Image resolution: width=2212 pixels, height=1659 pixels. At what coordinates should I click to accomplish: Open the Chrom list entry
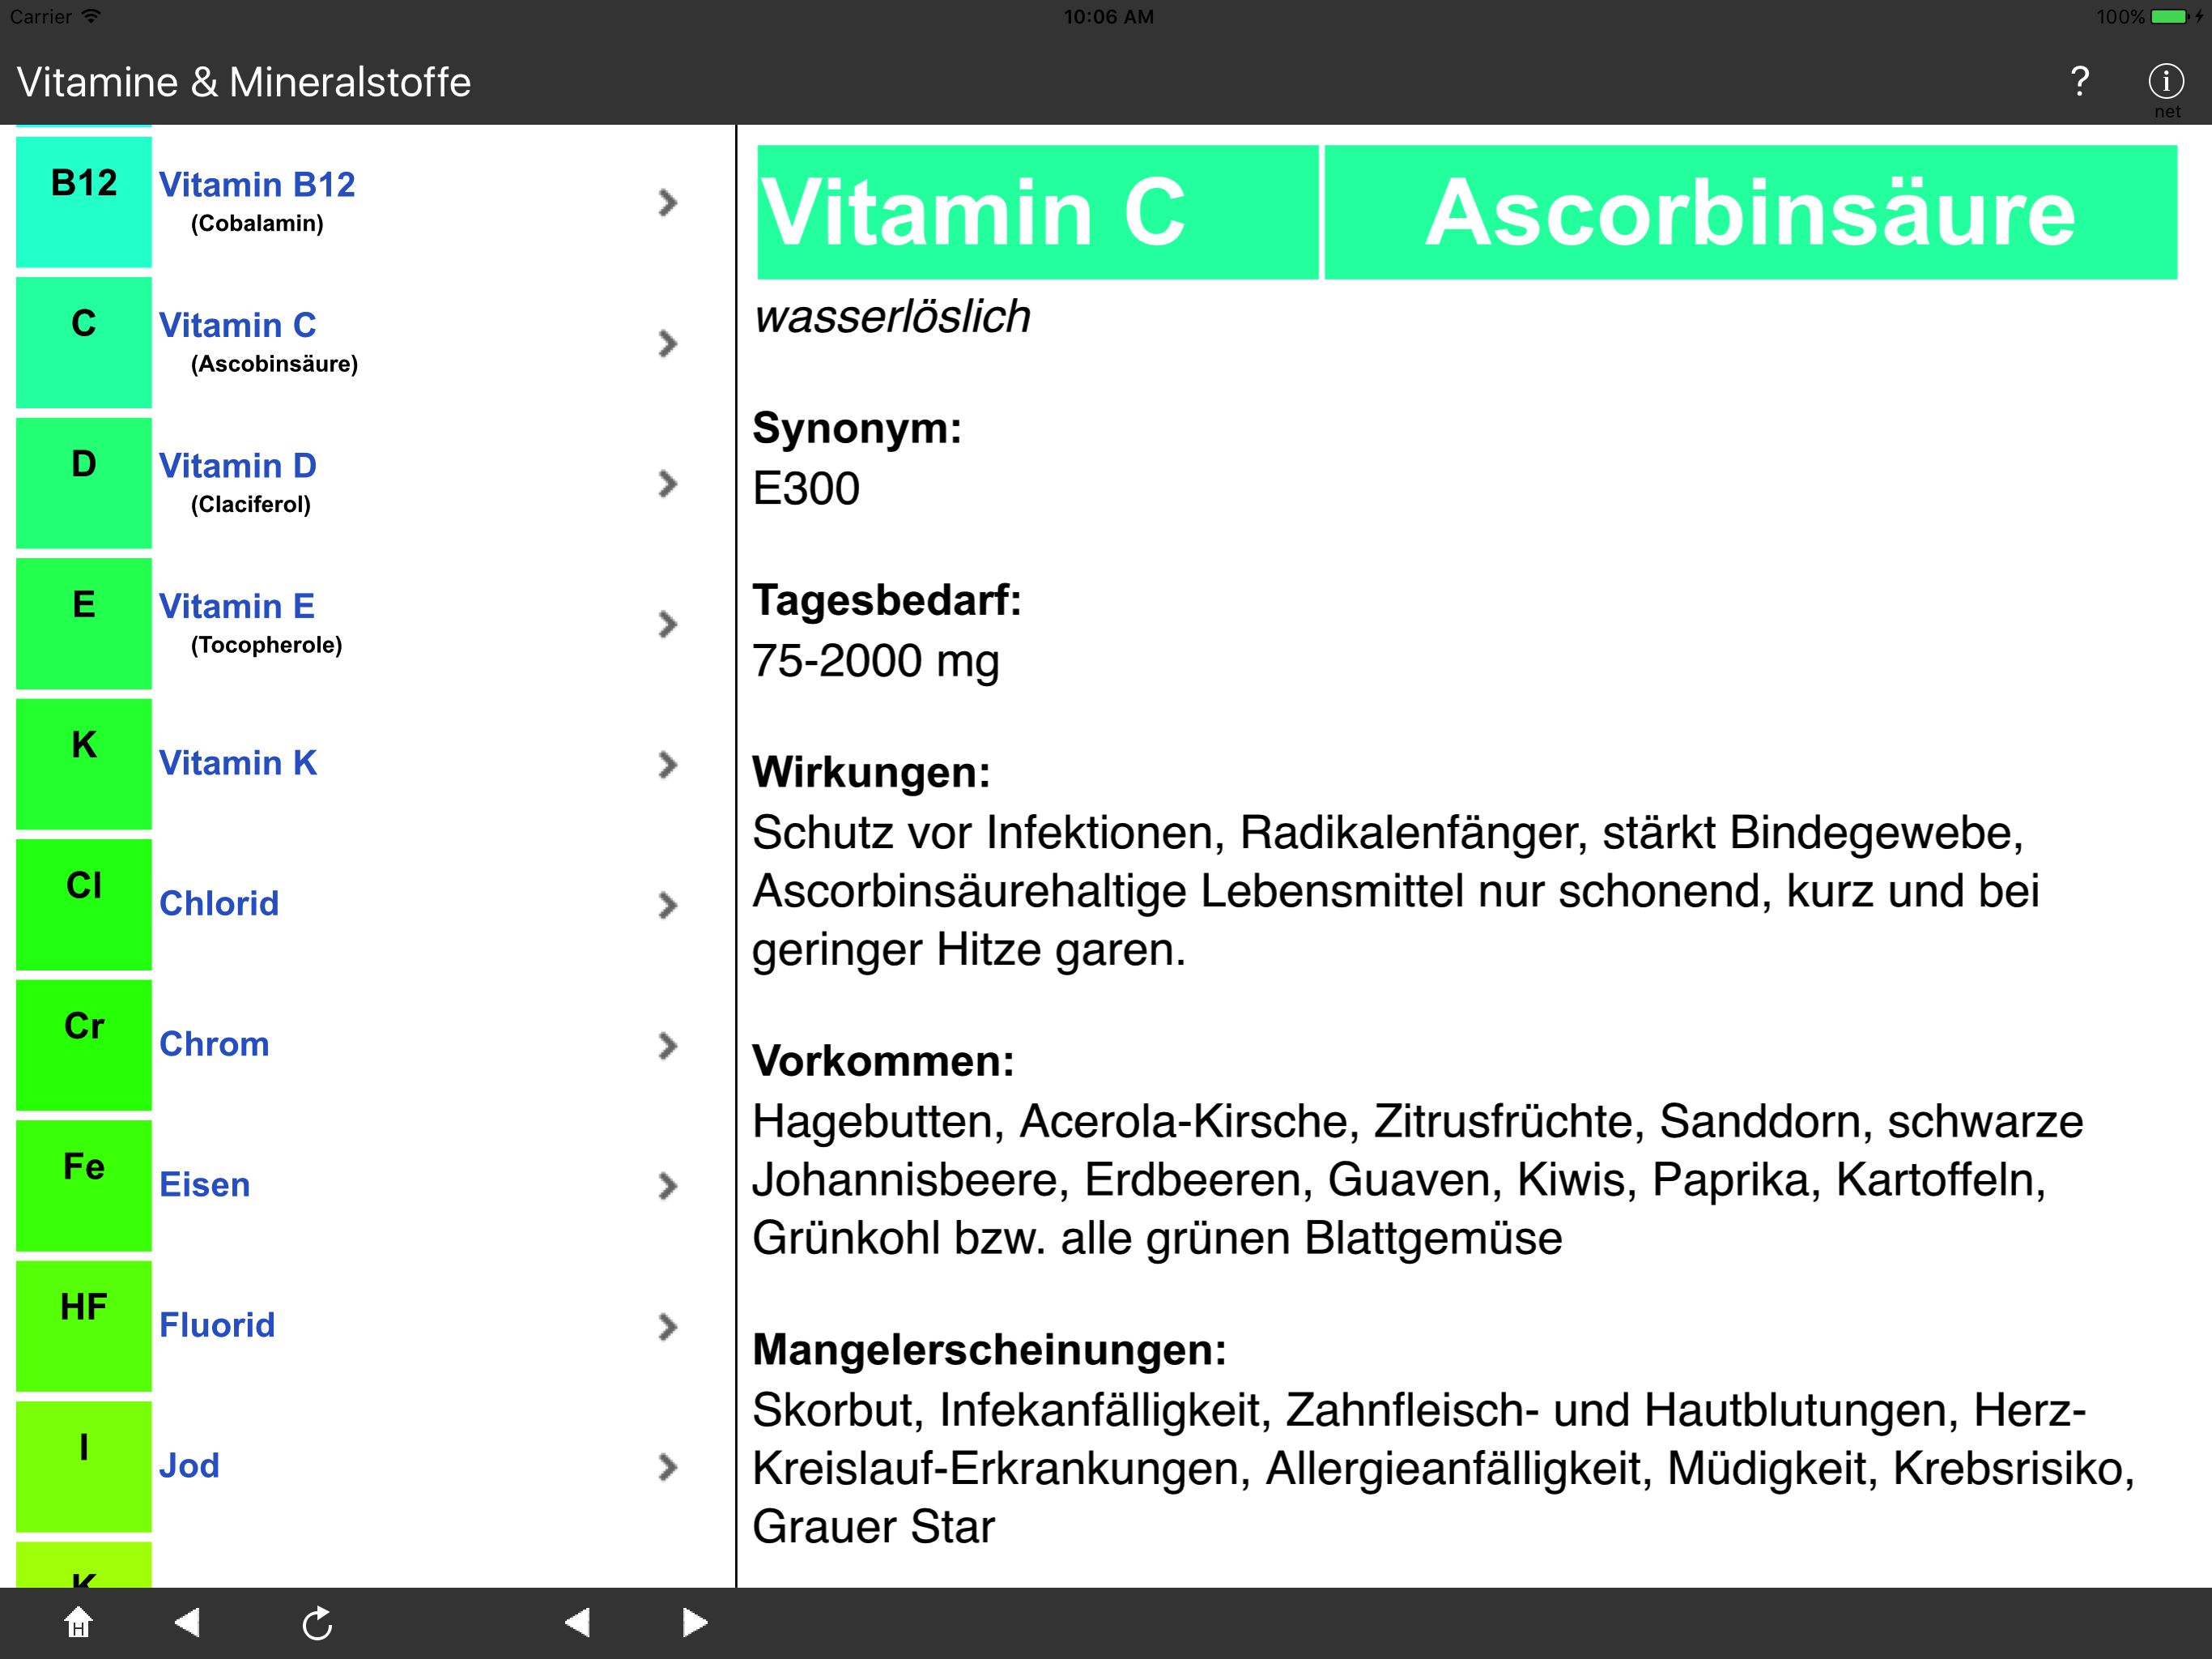(x=214, y=1045)
